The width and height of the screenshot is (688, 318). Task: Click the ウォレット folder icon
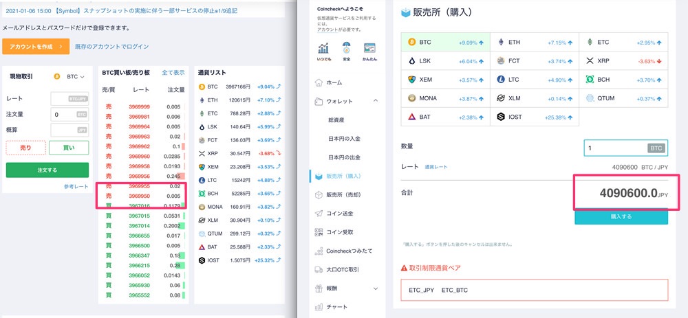[x=319, y=101]
